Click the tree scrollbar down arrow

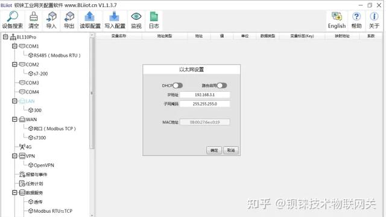tap(92, 215)
